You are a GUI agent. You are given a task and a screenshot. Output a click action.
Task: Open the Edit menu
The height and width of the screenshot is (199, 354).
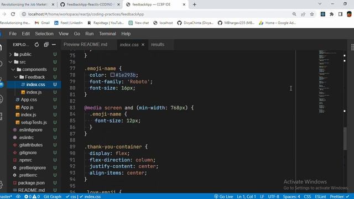coord(26,34)
